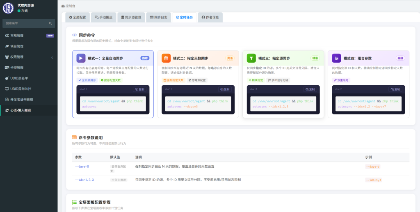The width and height of the screenshot is (420, 212).
Task: Switch to 同步日志 tab
Action: [159, 17]
